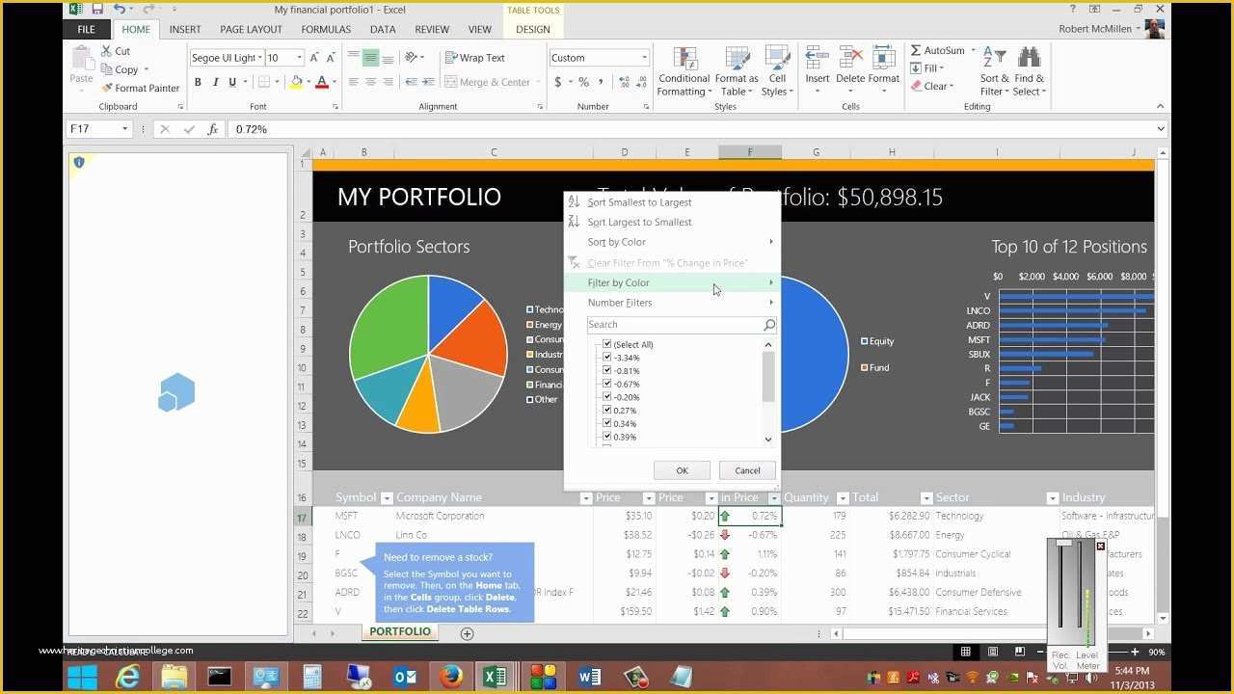
Task: Click the Comma Style icon
Action: pos(602,83)
